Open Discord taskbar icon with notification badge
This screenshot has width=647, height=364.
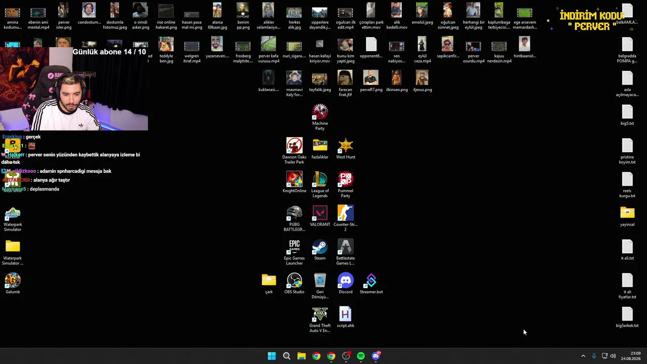tap(376, 356)
